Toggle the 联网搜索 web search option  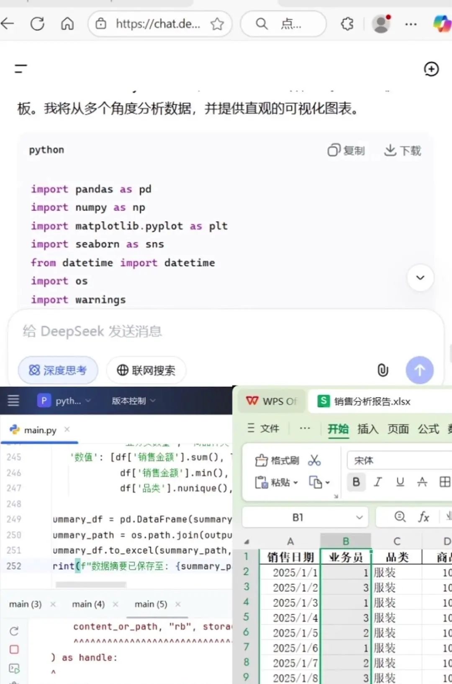pos(146,370)
